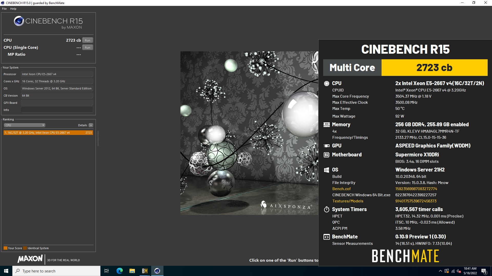Switch to BenchMate BM taskbar icon
The height and width of the screenshot is (276, 492).
(x=145, y=271)
